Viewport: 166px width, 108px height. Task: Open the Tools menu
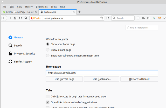point(54,7)
